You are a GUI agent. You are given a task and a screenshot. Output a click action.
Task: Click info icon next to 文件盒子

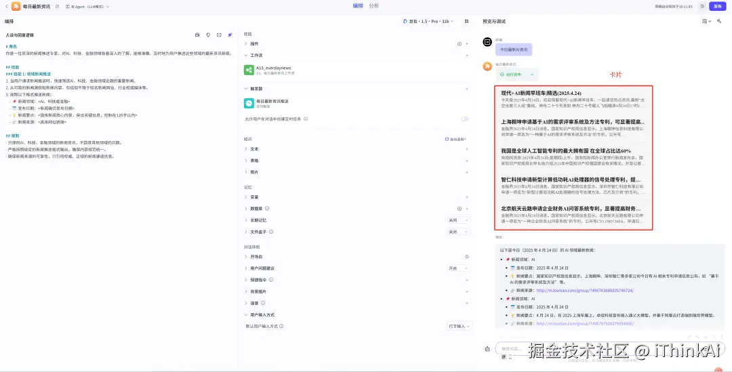[x=271, y=232]
